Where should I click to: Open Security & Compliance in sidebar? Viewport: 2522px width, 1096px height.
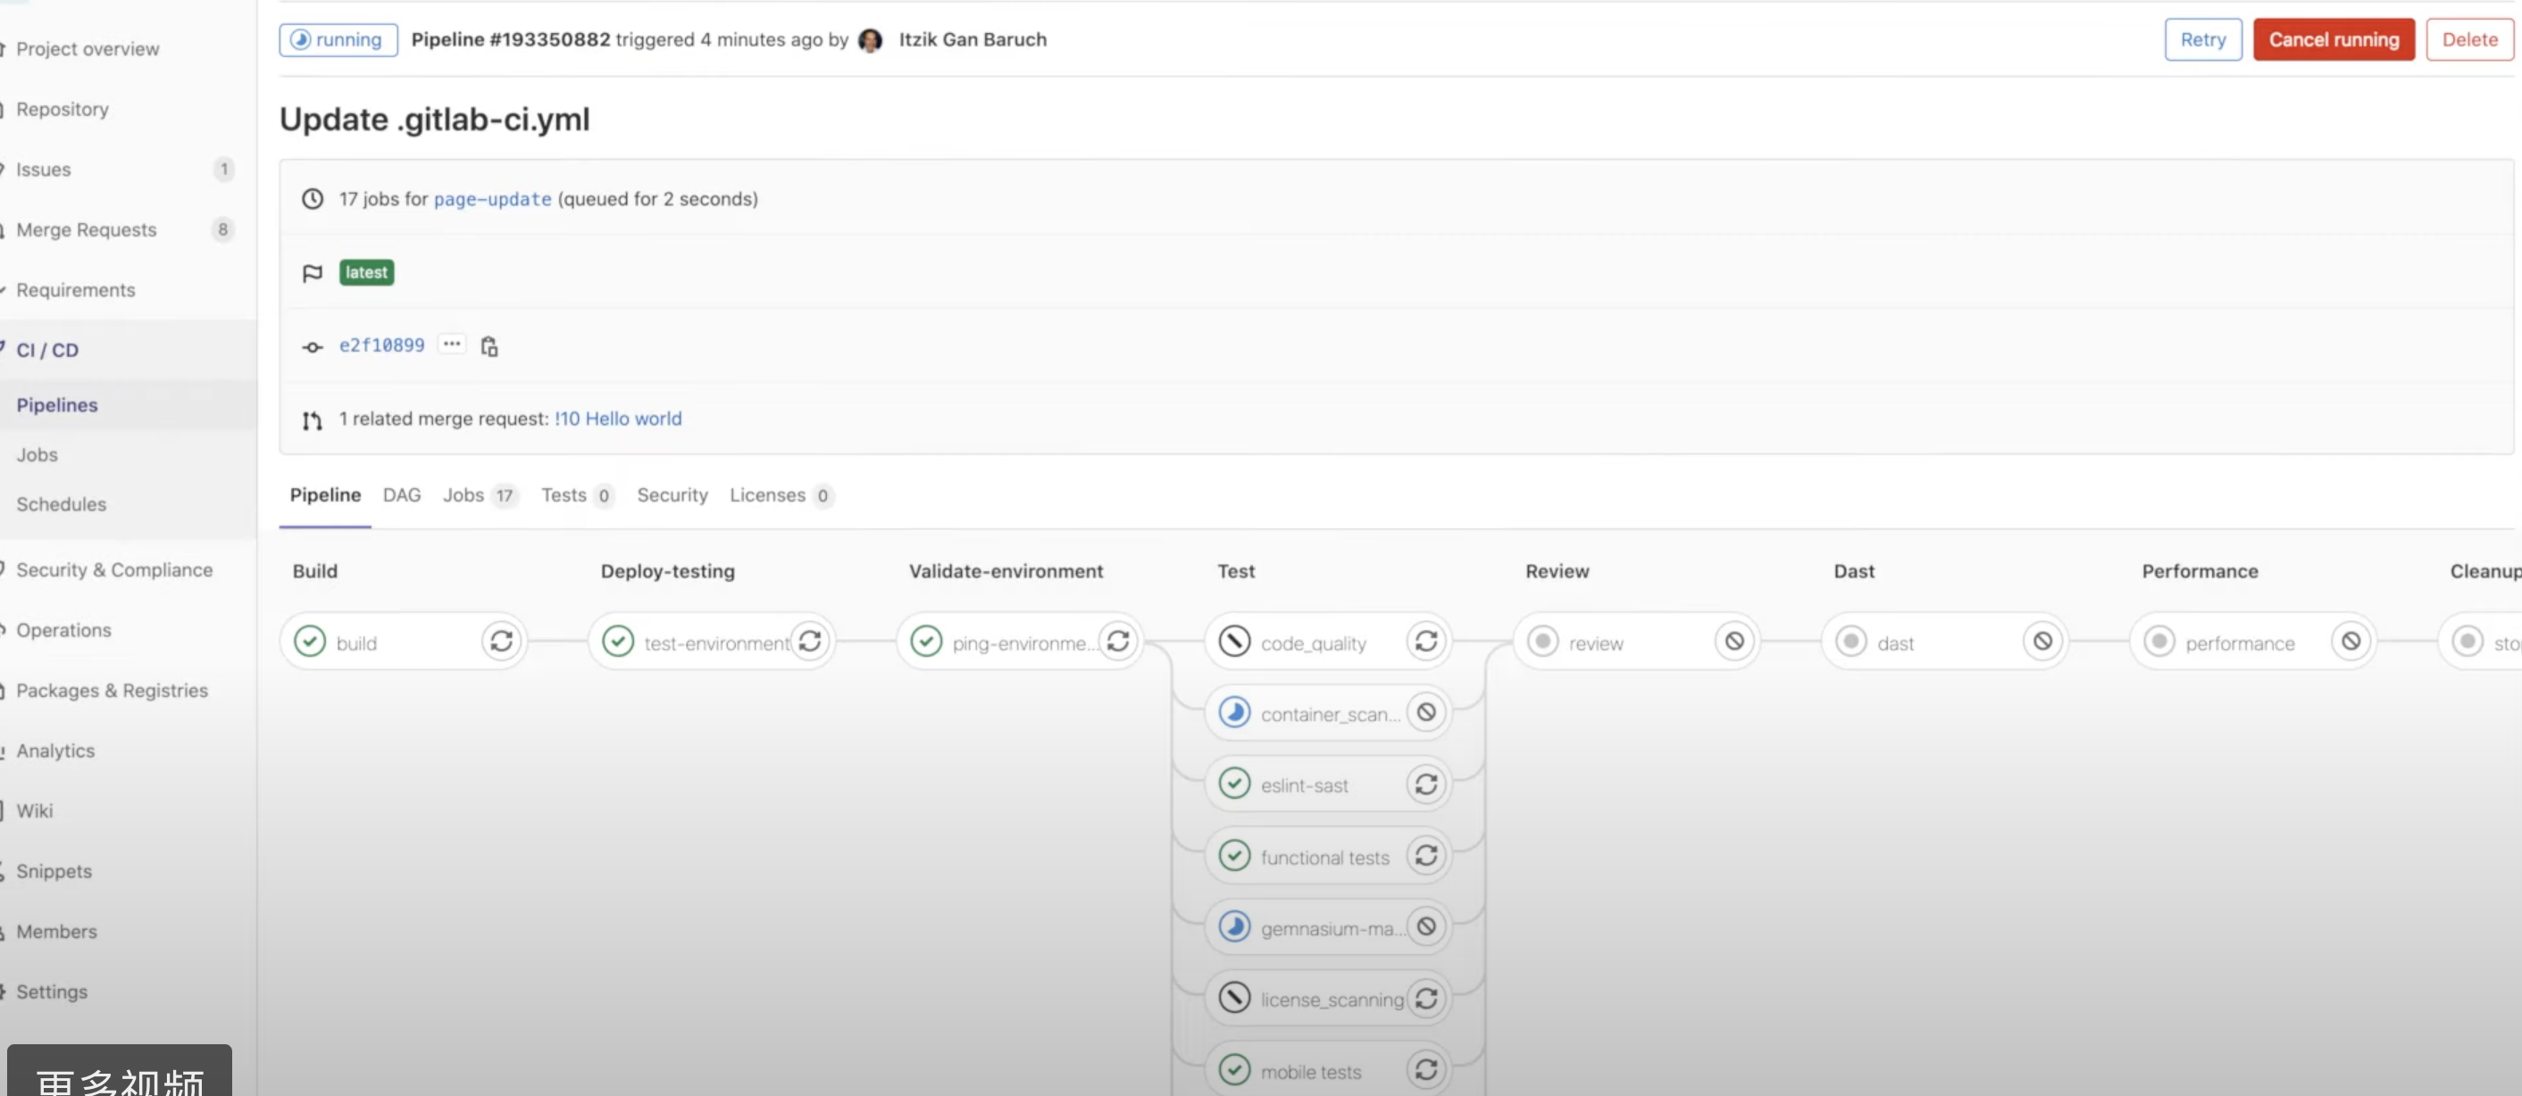click(113, 570)
